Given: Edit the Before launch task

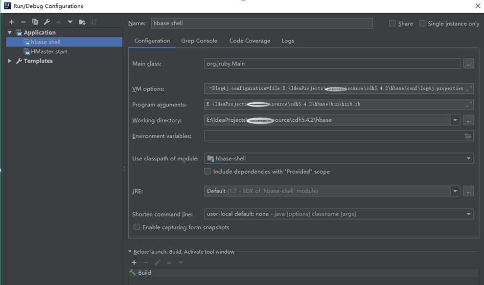Looking at the screenshot, I should (158, 263).
